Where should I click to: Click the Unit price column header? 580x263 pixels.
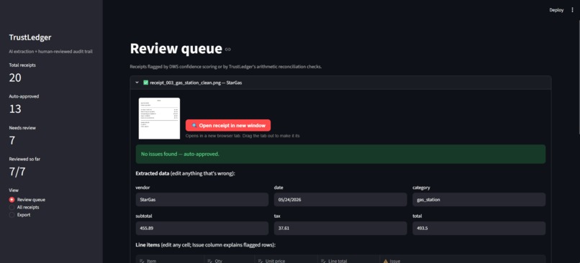click(x=286, y=260)
